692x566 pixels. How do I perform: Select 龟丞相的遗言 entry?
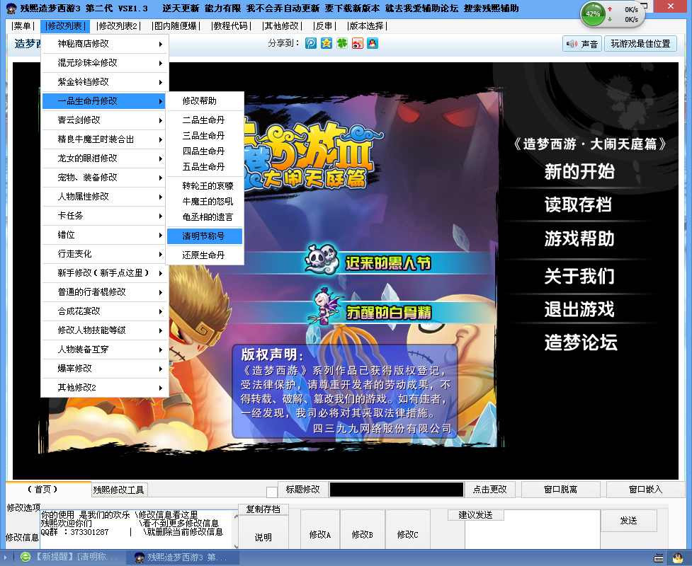(x=204, y=217)
